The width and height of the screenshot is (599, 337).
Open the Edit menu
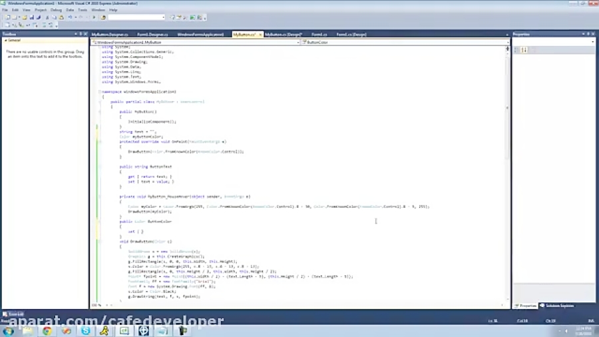15,10
